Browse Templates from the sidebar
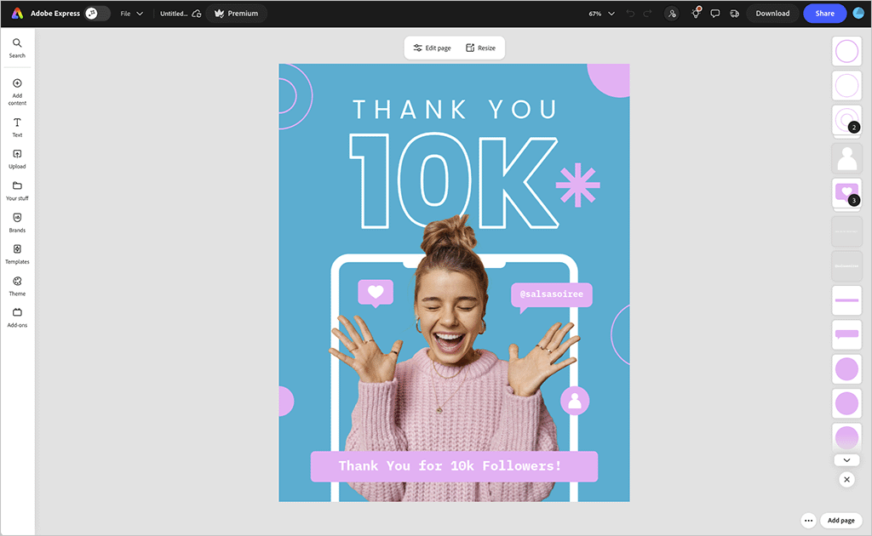 click(16, 254)
